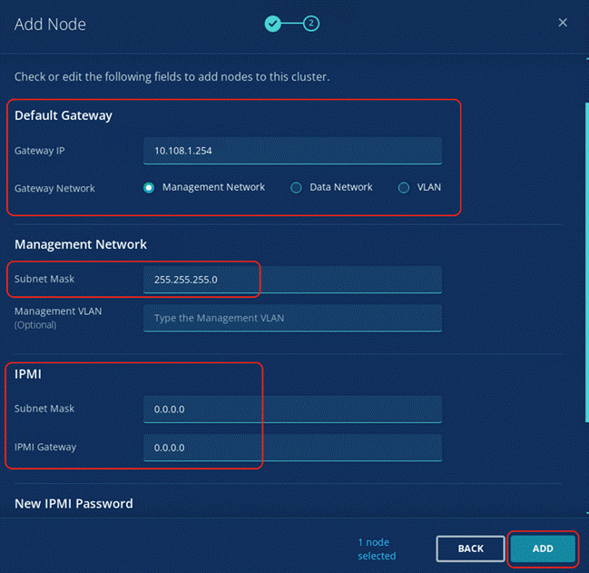Click the IPMI Gateway input field

292,448
